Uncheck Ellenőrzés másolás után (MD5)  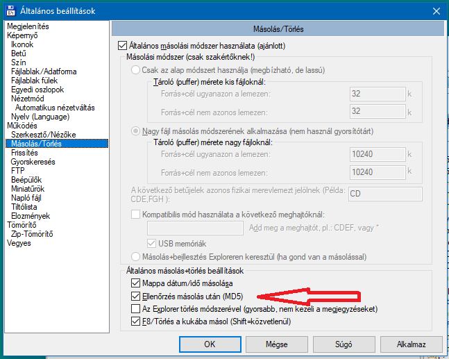point(136,296)
